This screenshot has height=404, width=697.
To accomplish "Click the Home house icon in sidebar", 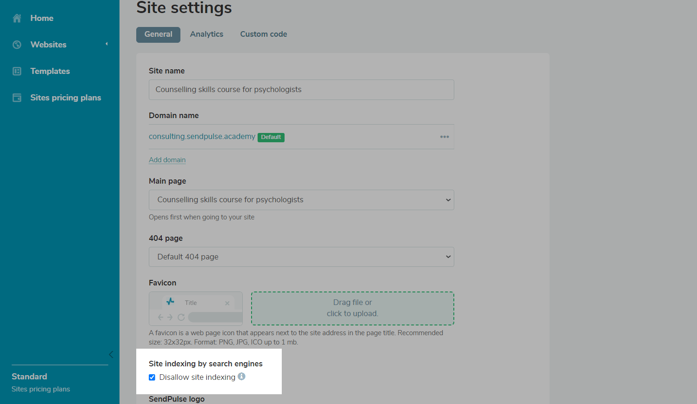I will point(17,18).
